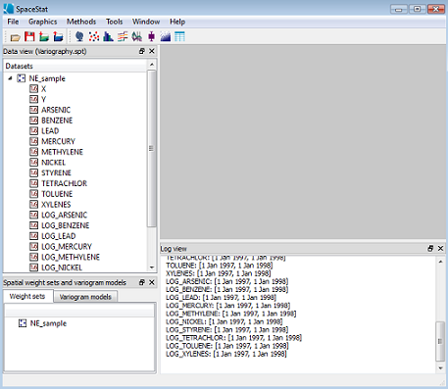
Task: Click icon beside ARSENIC variable
Action: [33, 110]
